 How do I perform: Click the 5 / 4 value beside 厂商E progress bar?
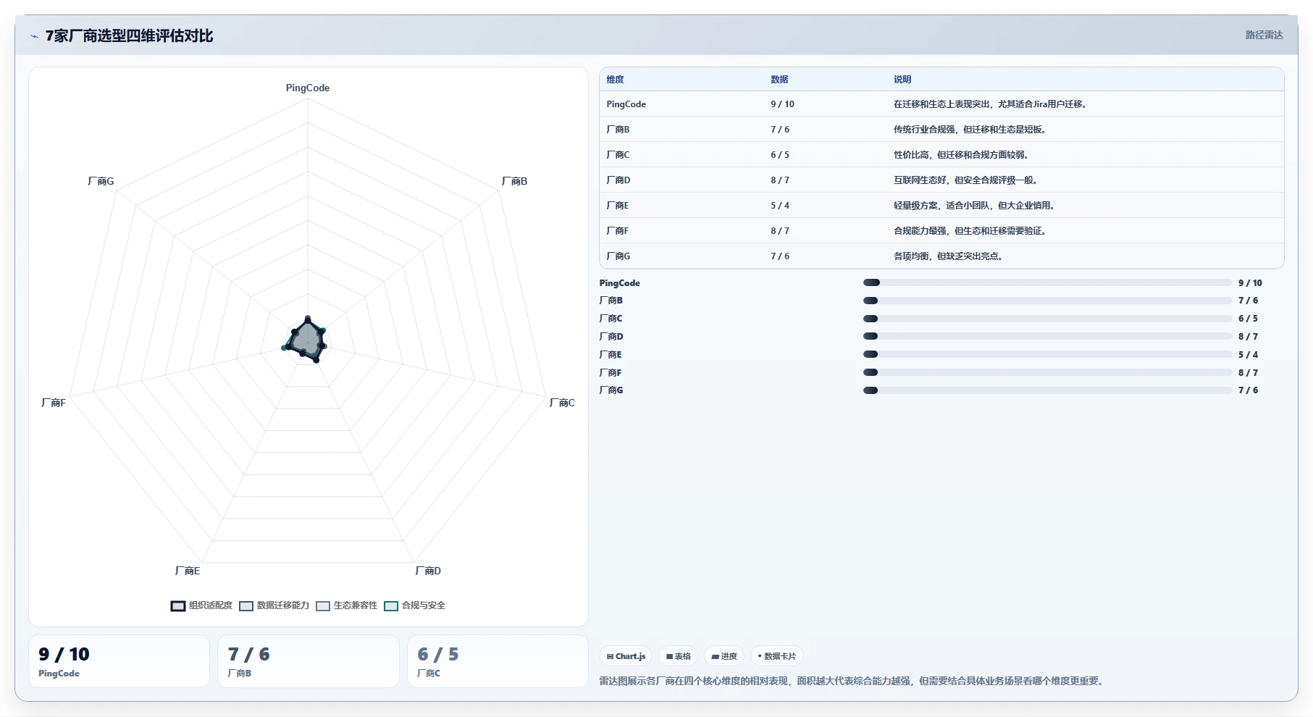(x=1248, y=355)
